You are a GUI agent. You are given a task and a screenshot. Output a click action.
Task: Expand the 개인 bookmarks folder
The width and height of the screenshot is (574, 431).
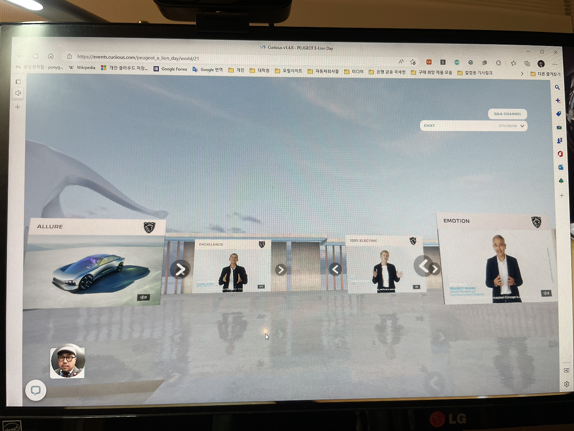click(x=236, y=70)
